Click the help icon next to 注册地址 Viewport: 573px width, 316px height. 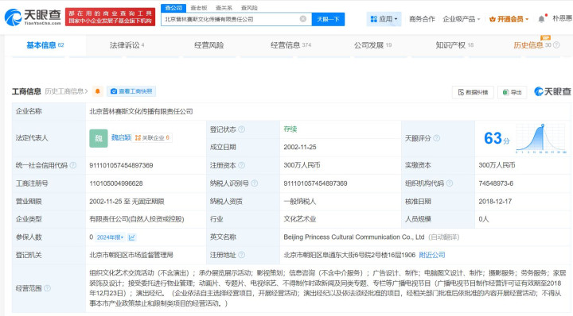point(242,255)
